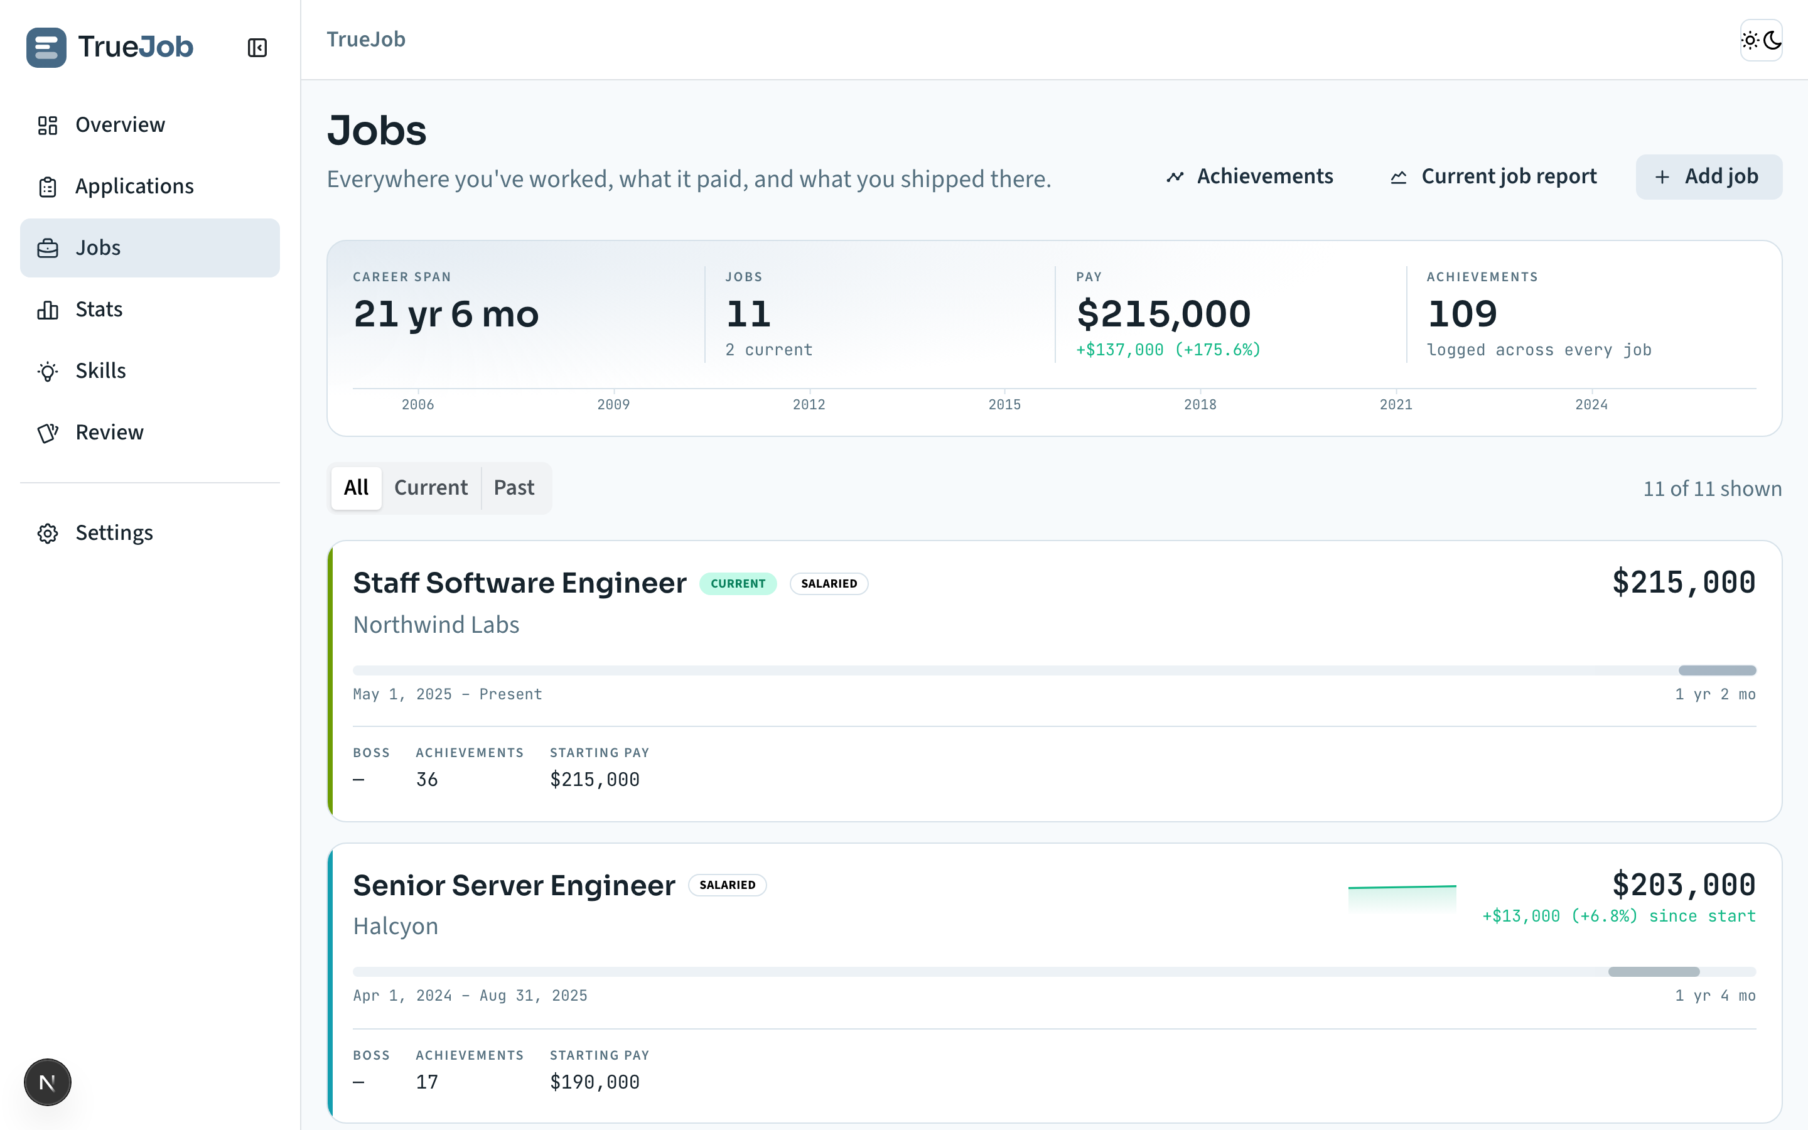Open the Overview page
The height and width of the screenshot is (1130, 1808).
pos(149,125)
